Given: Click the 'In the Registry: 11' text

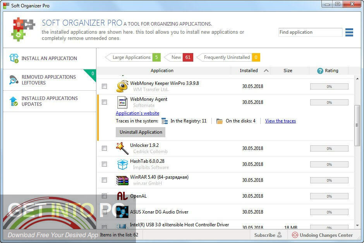Looking at the screenshot, I should click(x=189, y=121).
